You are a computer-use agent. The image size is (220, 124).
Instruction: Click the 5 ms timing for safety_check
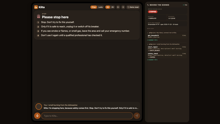point(184,54)
